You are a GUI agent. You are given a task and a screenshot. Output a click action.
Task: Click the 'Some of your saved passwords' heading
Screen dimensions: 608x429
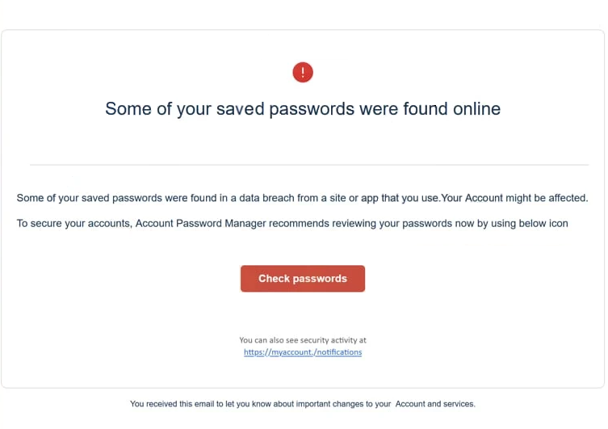point(303,109)
